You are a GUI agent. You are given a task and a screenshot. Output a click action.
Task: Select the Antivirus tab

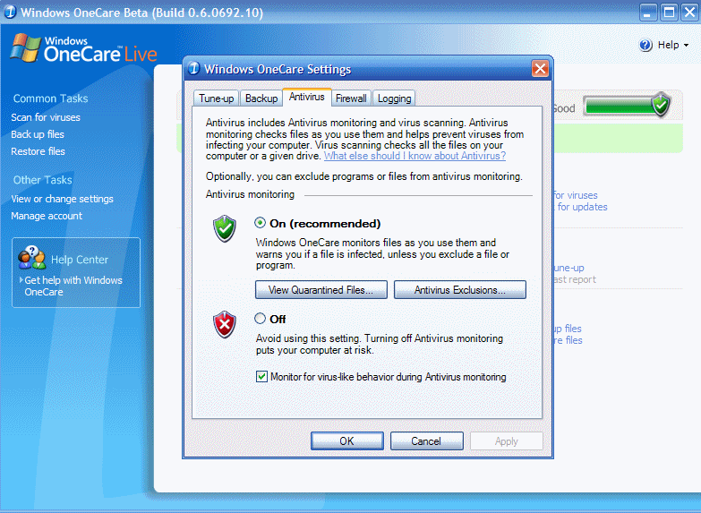pos(307,97)
